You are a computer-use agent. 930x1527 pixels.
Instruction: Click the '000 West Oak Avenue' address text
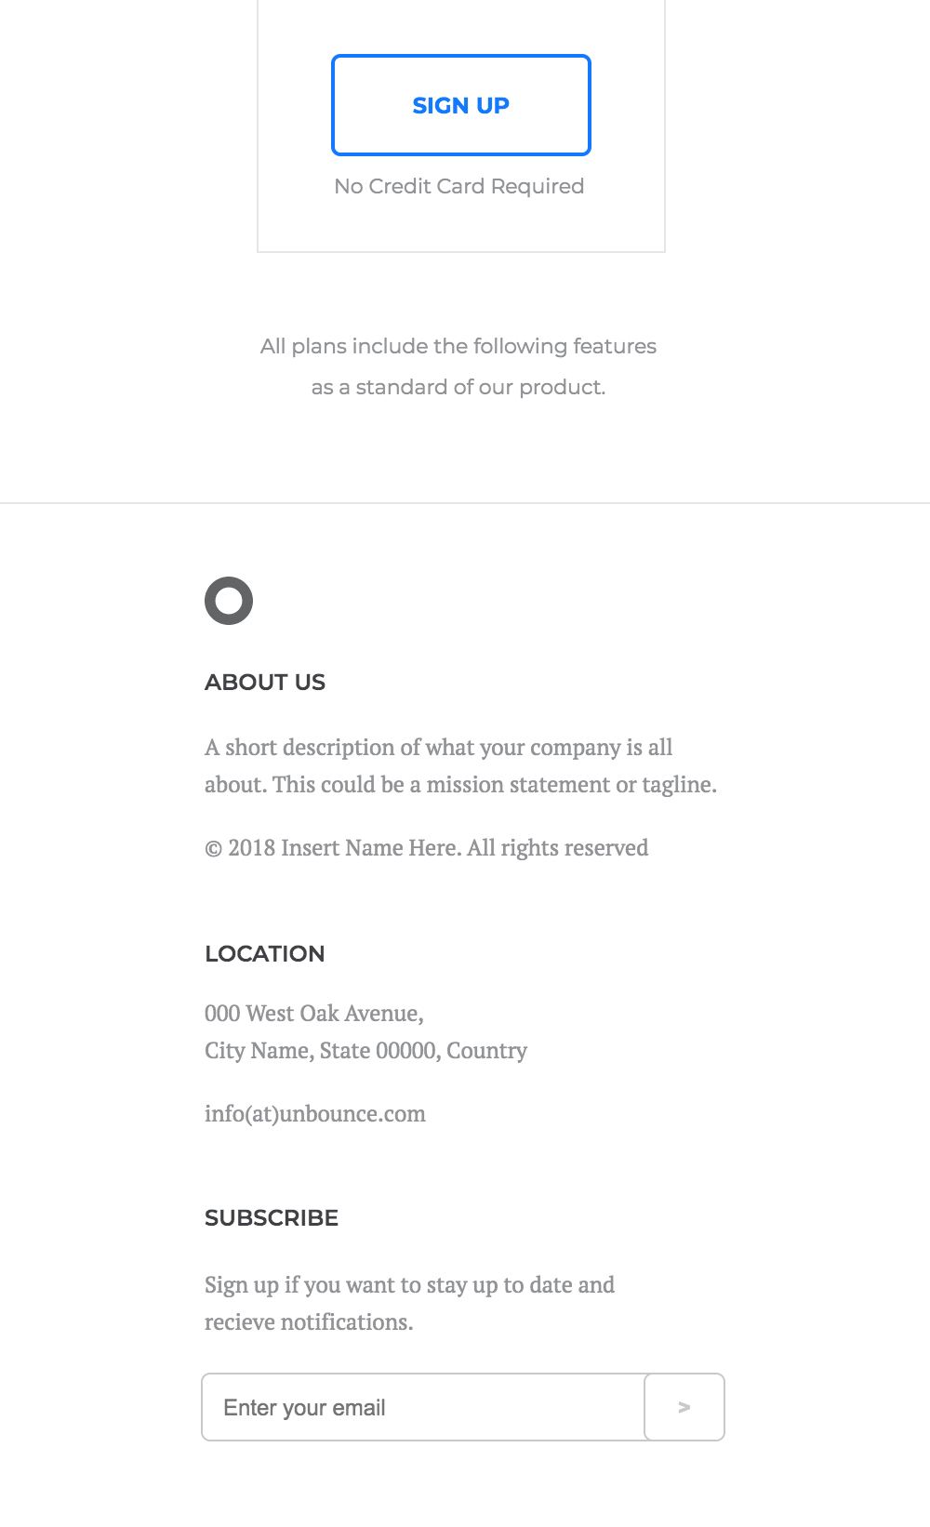coord(314,1013)
